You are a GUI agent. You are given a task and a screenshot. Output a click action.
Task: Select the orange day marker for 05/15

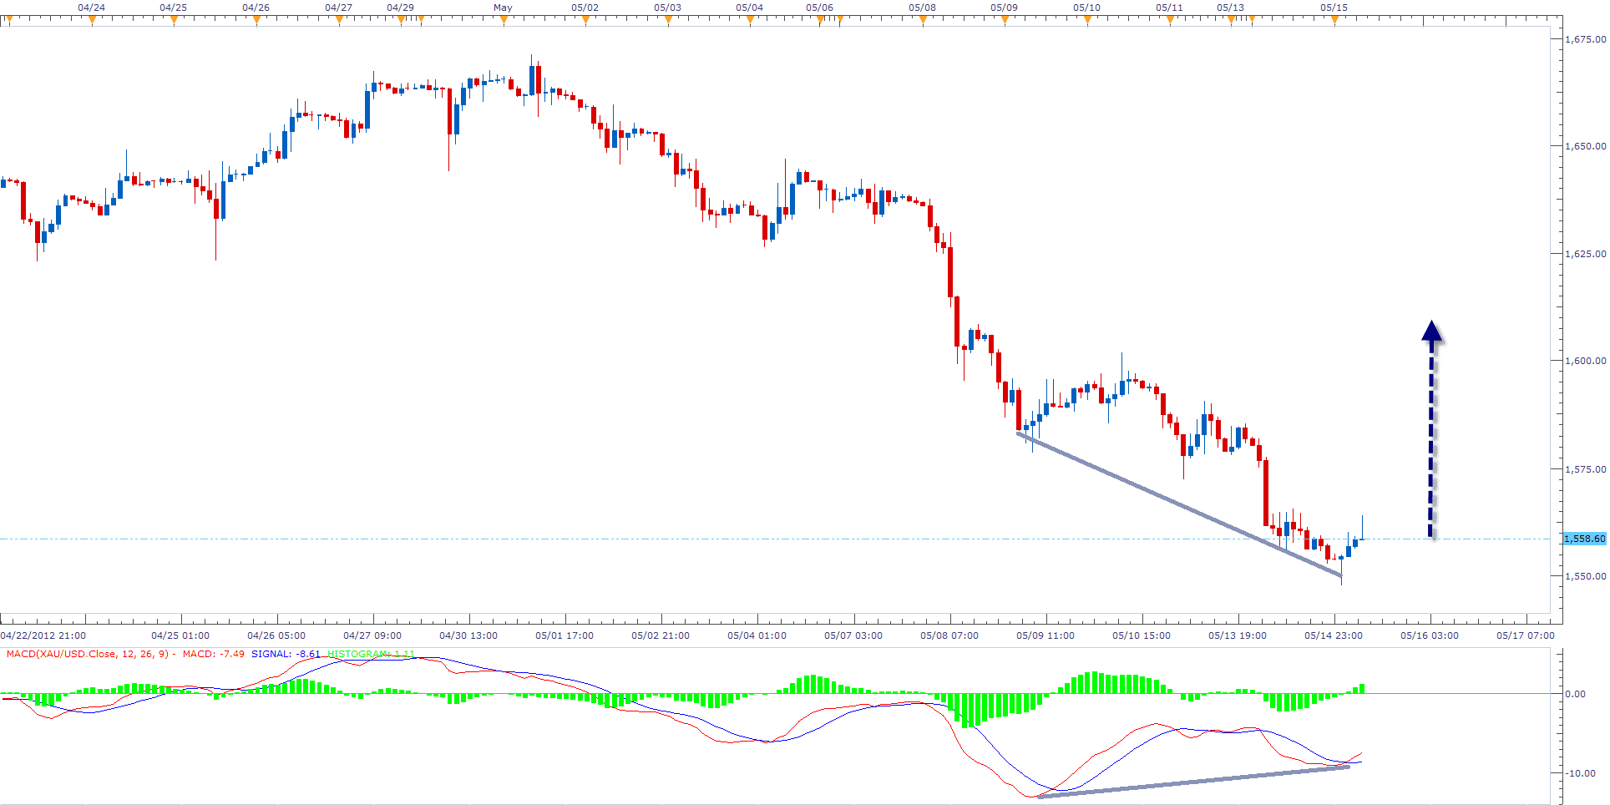click(x=1334, y=21)
